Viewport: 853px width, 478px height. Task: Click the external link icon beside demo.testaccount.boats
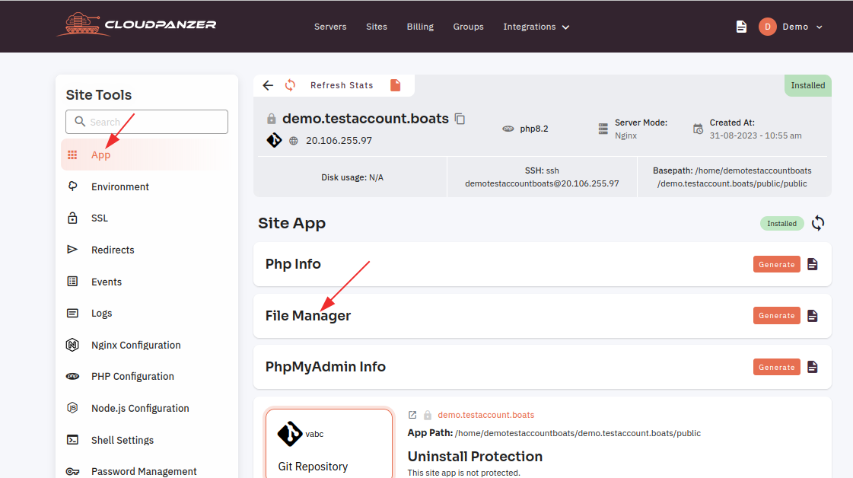412,415
